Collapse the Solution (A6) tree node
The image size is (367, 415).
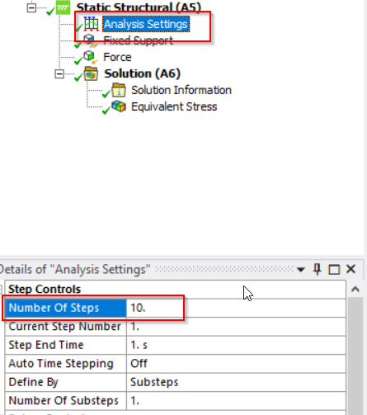pyautogui.click(x=59, y=73)
